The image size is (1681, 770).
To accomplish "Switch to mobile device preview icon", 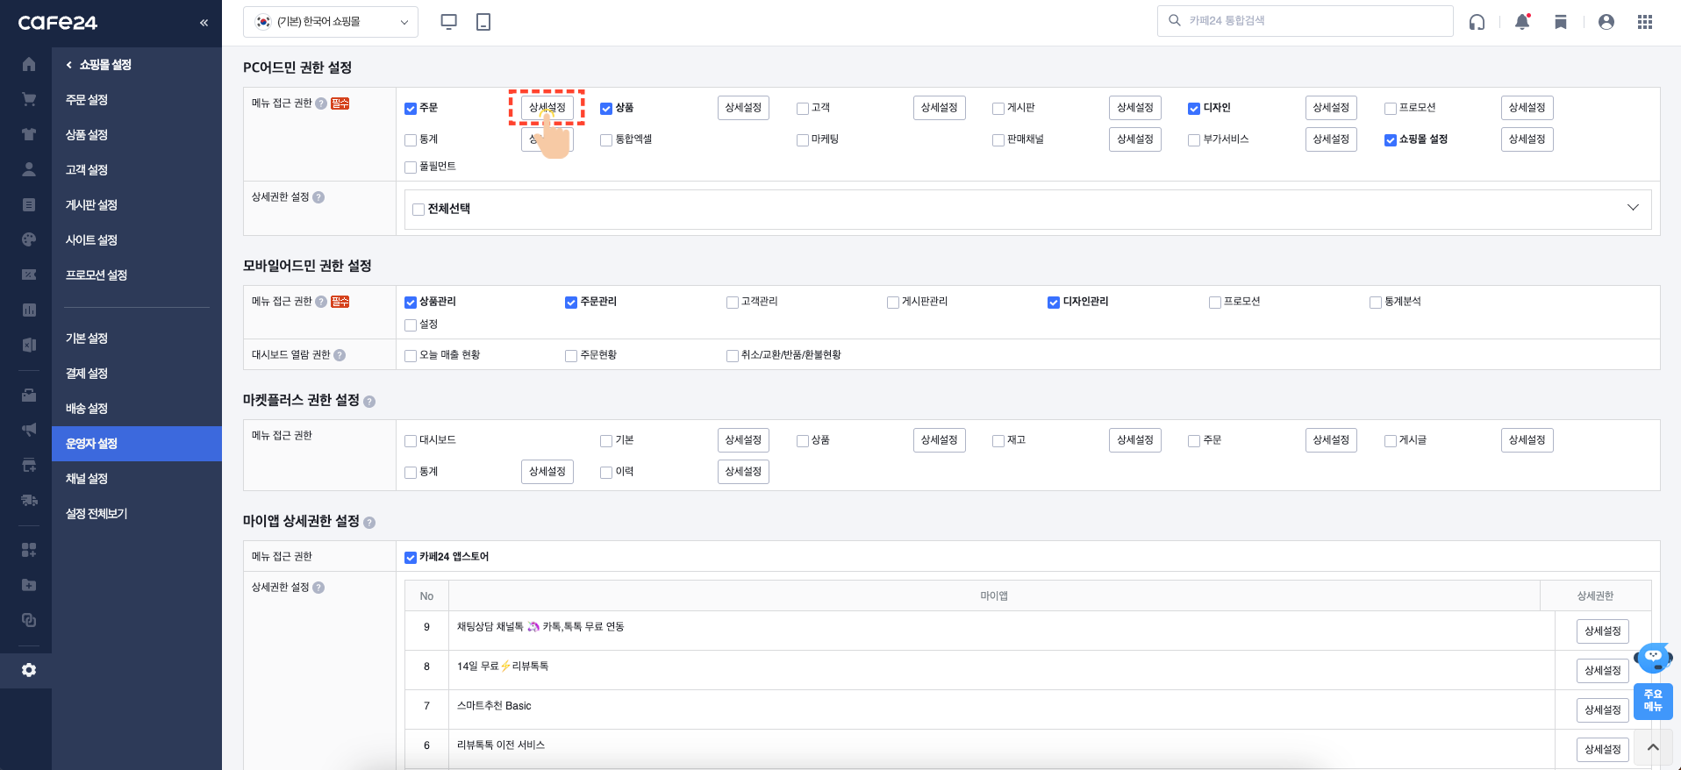I will pos(483,22).
